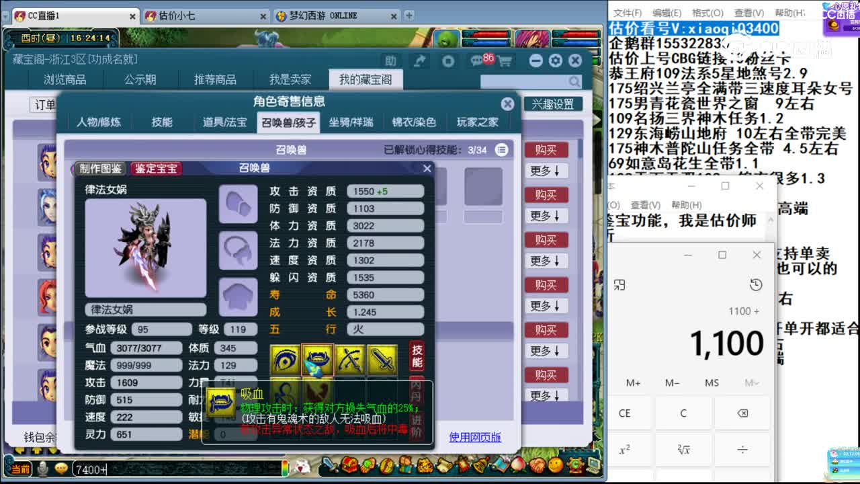Image resolution: width=860 pixels, height=484 pixels.
Task: Click the search magnifier in 藏宝阁
Action: pos(574,81)
